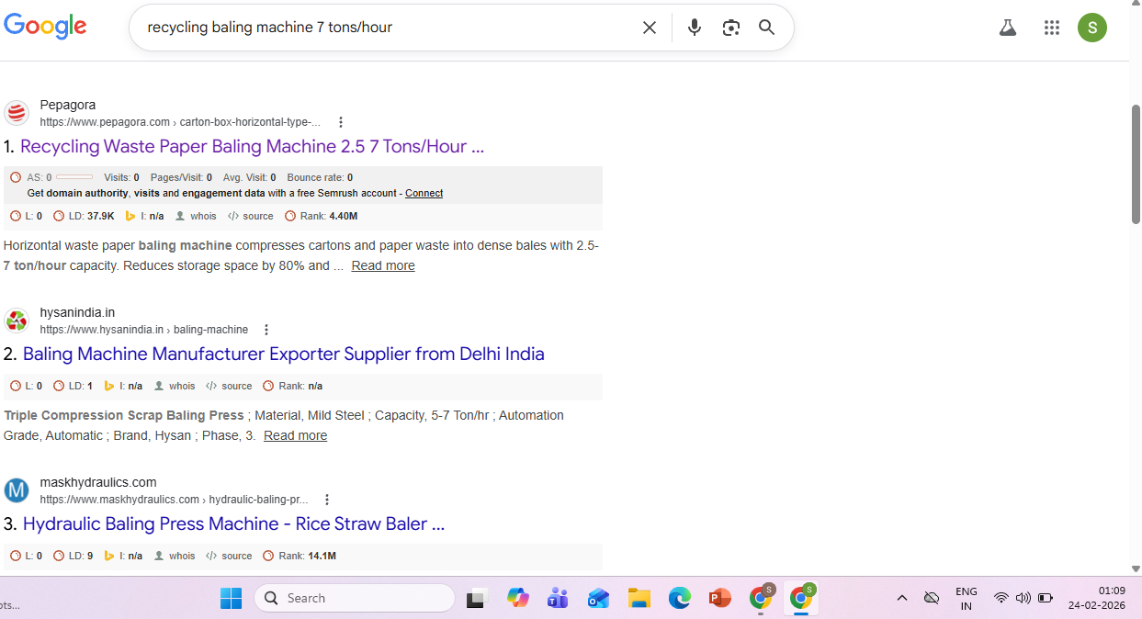Click the Pepagora URL breadcrumb
Image resolution: width=1142 pixels, height=619 pixels.
180,122
